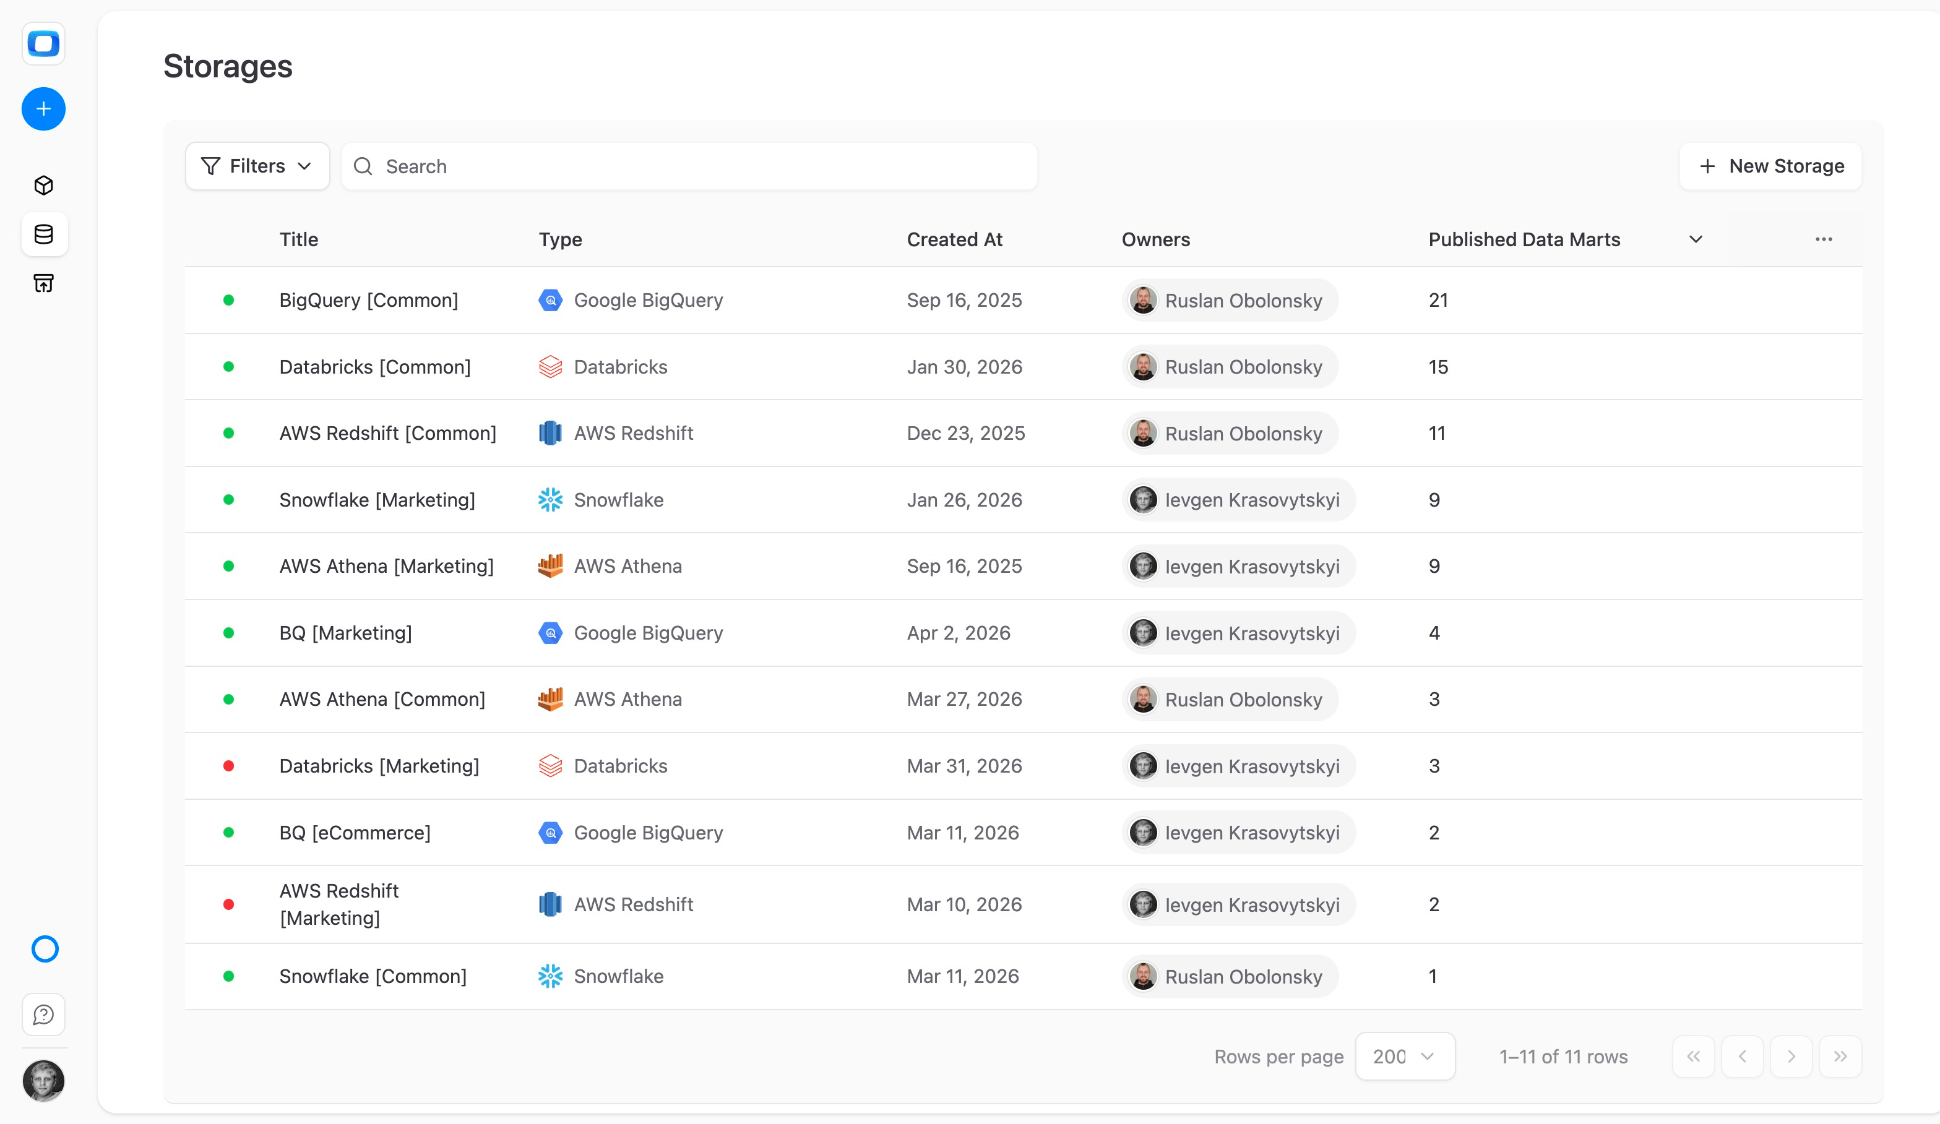Image resolution: width=1940 pixels, height=1124 pixels.
Task: Open the Databricks [Marketing] storage
Action: click(379, 766)
